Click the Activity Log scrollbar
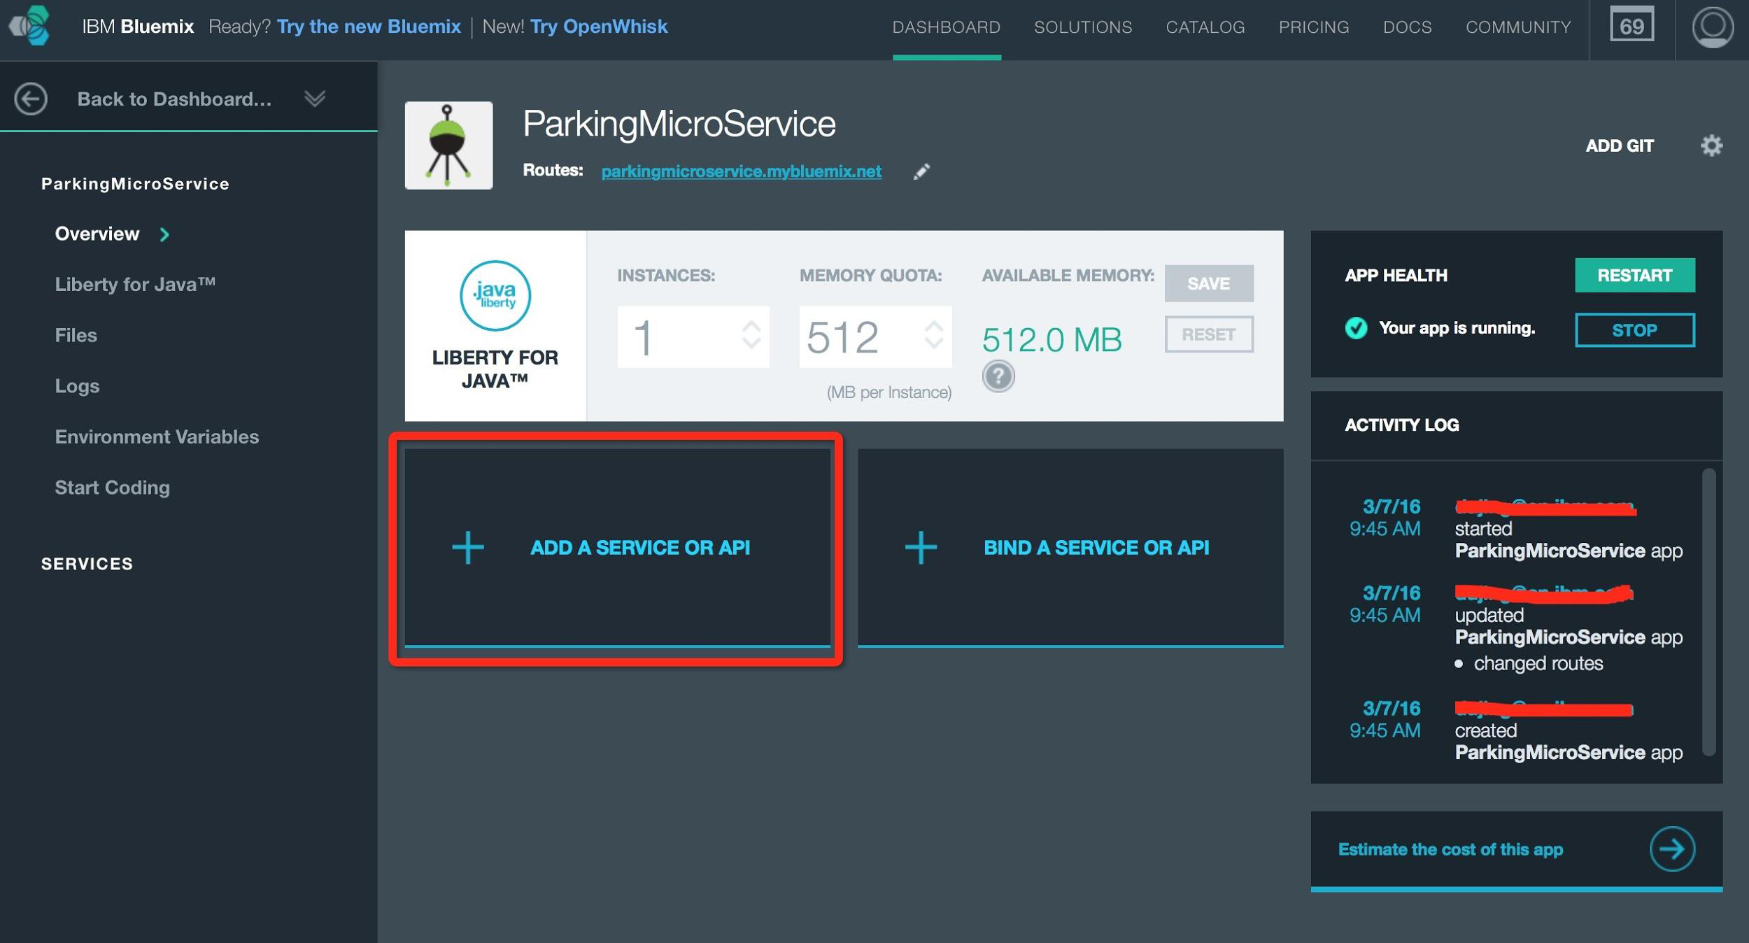1749x943 pixels. click(1708, 612)
